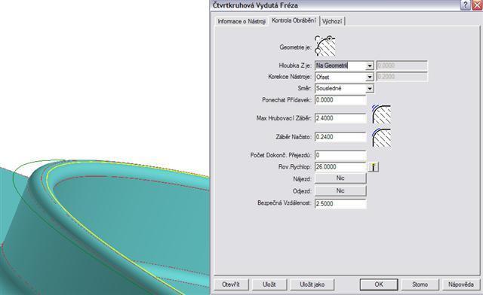
Task: Click the Nájezd Nic button
Action: [x=340, y=178]
